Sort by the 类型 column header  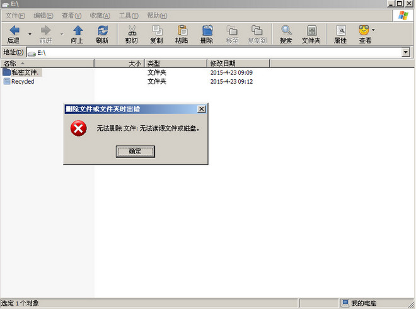coord(176,64)
